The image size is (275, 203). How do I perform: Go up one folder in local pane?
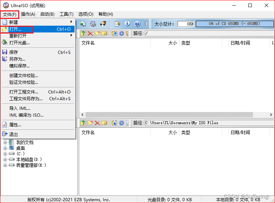(83, 123)
